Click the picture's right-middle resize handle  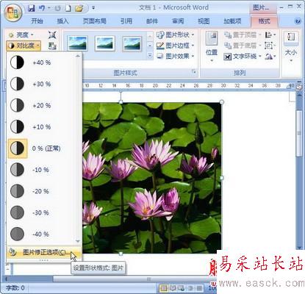point(222,178)
